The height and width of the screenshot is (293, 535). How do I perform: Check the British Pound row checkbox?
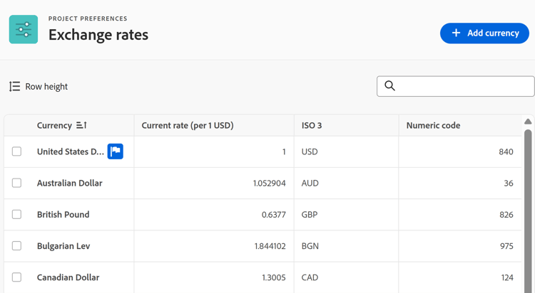16,214
